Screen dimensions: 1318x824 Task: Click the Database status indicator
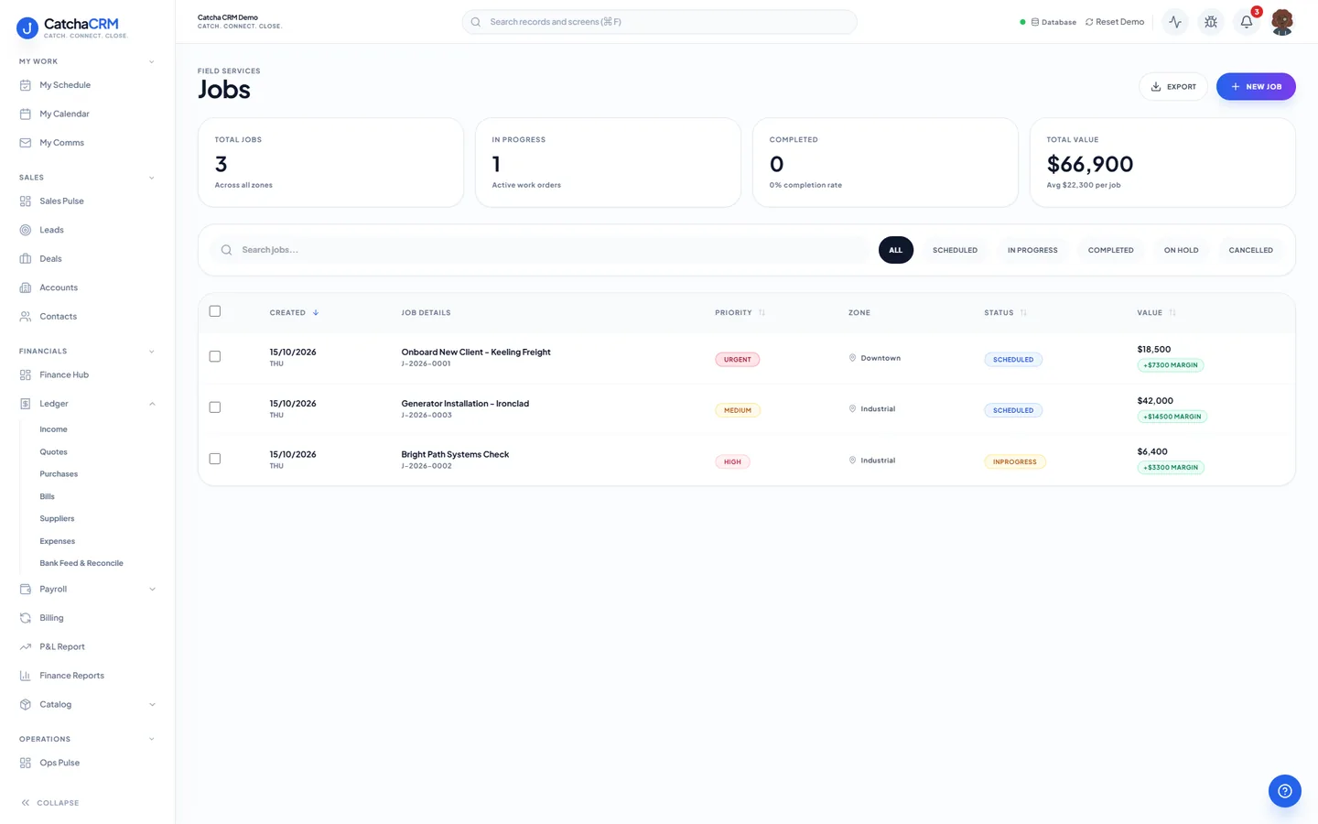(1048, 22)
